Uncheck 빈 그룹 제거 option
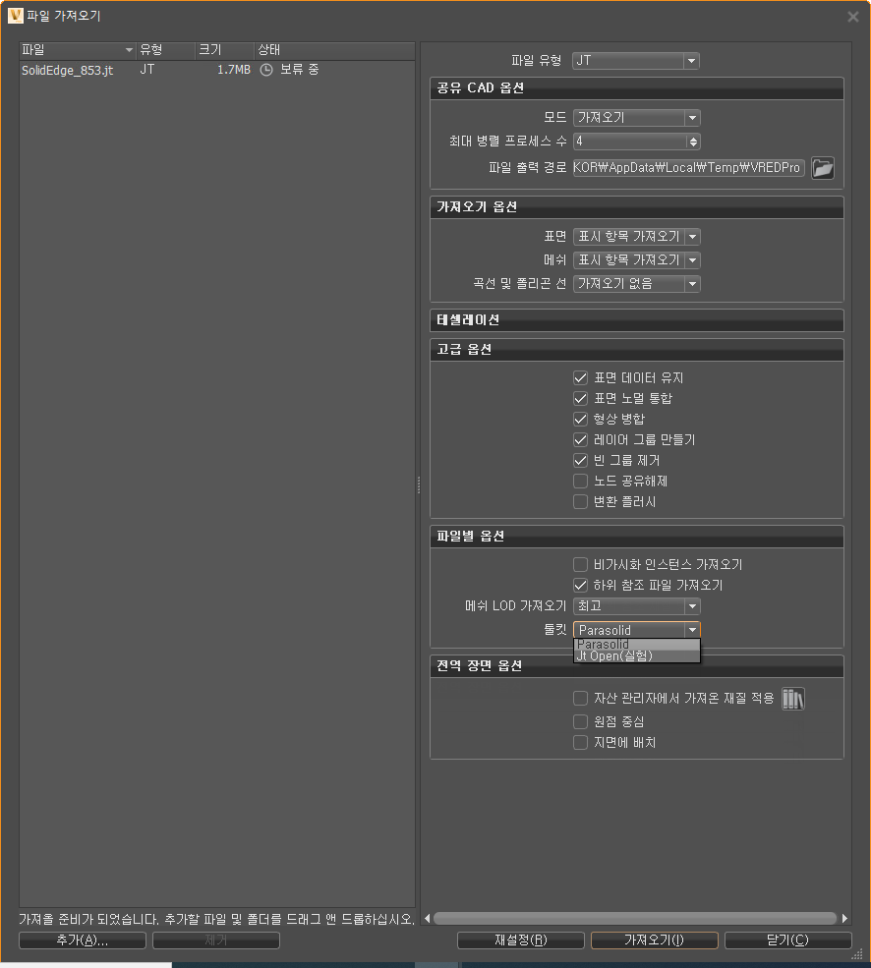 [x=580, y=461]
